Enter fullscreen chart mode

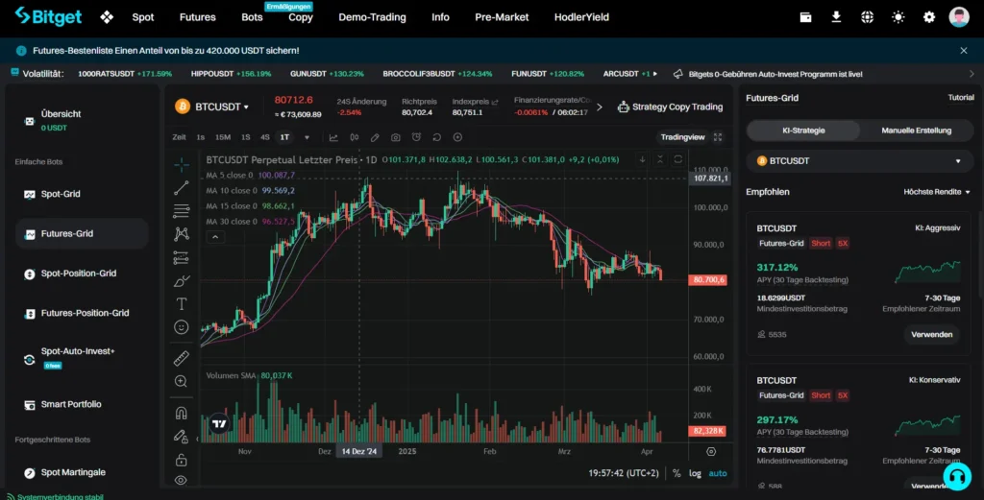pyautogui.click(x=718, y=137)
